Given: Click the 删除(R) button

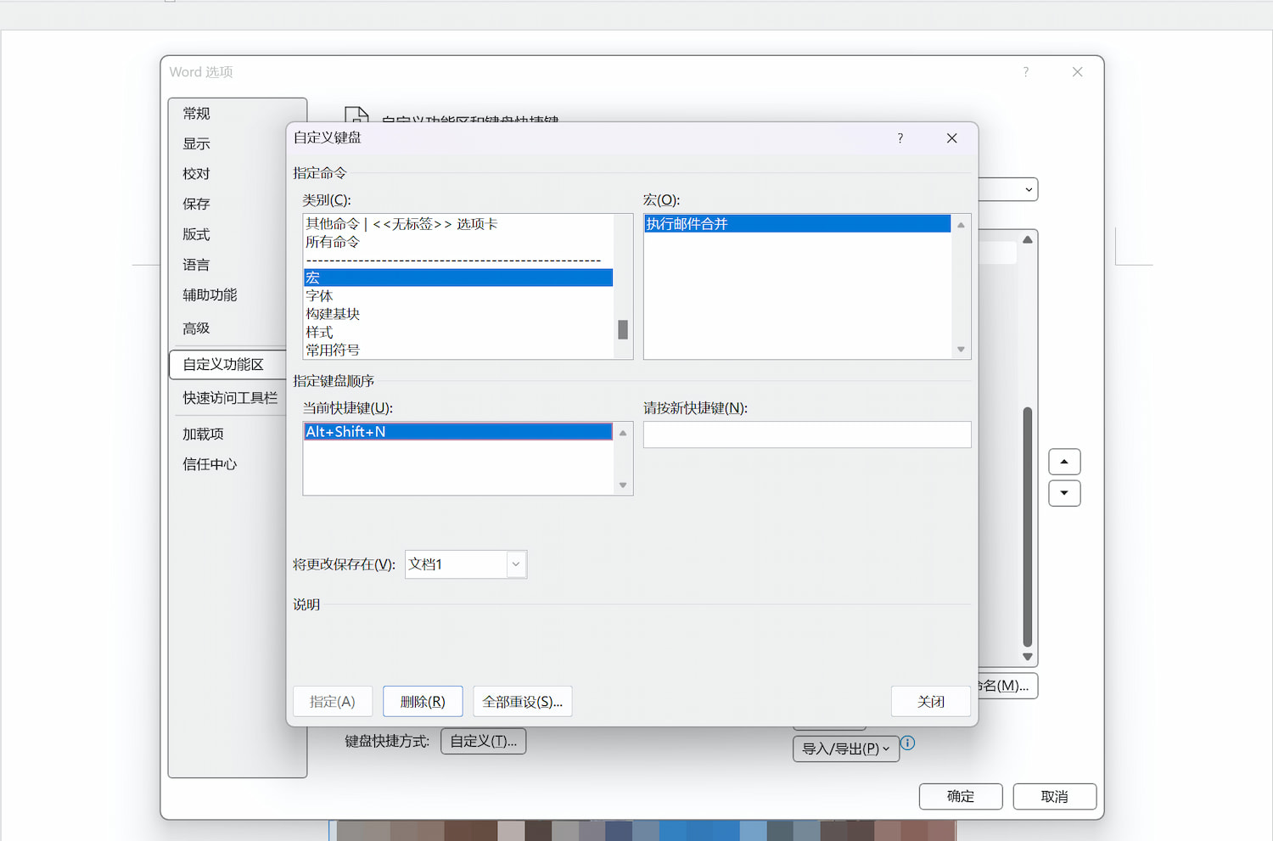Looking at the screenshot, I should point(423,702).
